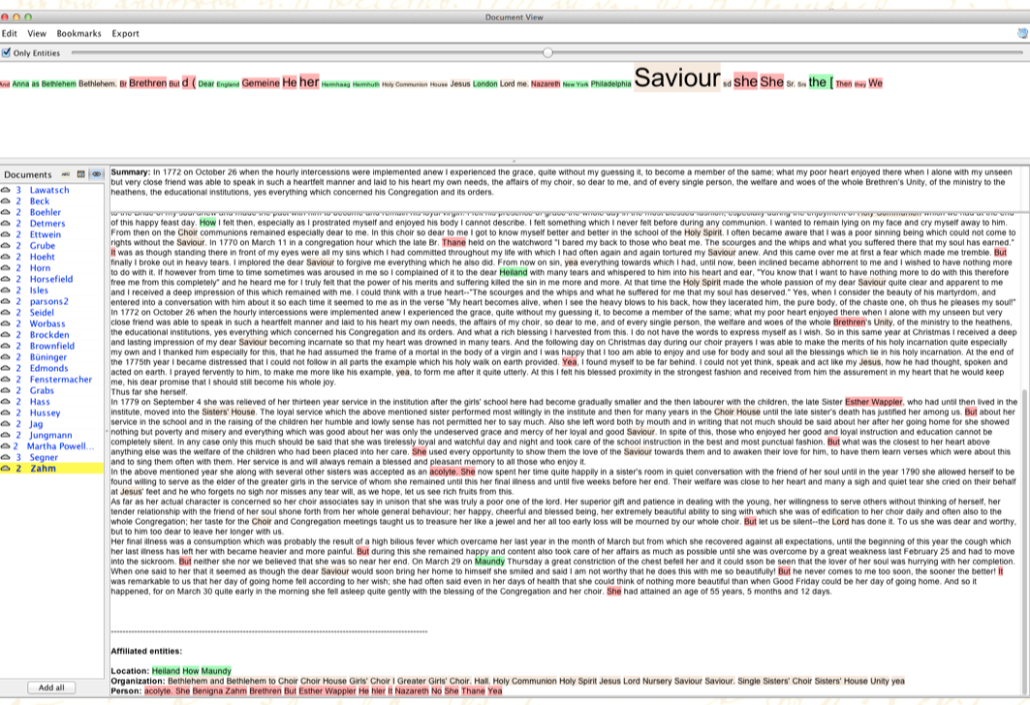Open the View menu
This screenshot has height=705, width=1030.
[37, 33]
